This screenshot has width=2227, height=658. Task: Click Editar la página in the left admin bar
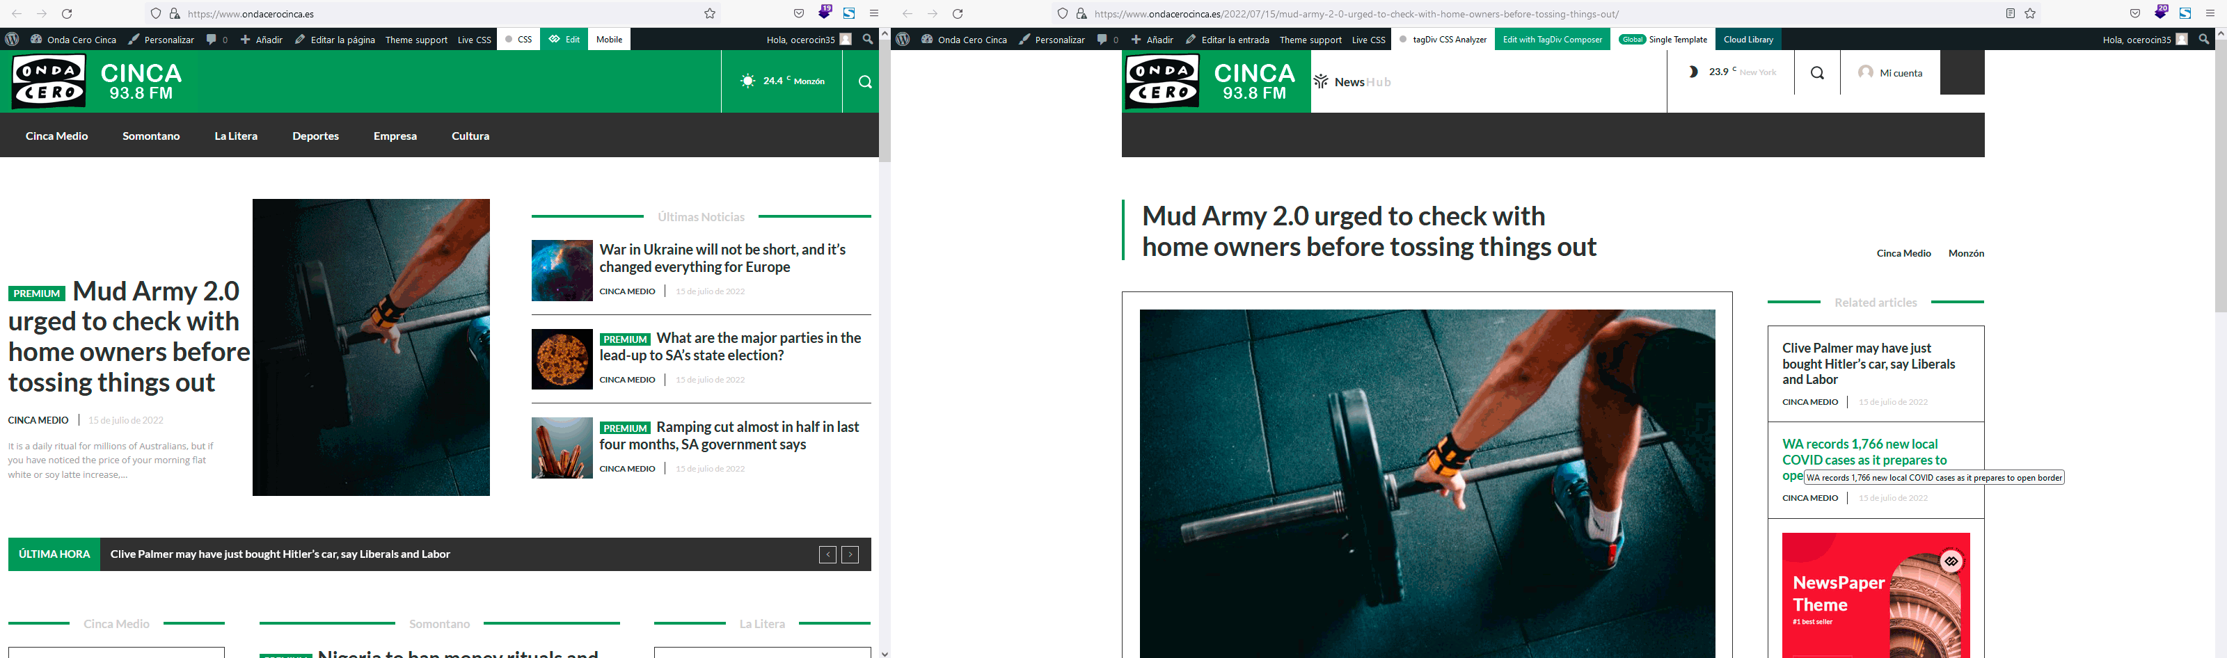click(335, 40)
